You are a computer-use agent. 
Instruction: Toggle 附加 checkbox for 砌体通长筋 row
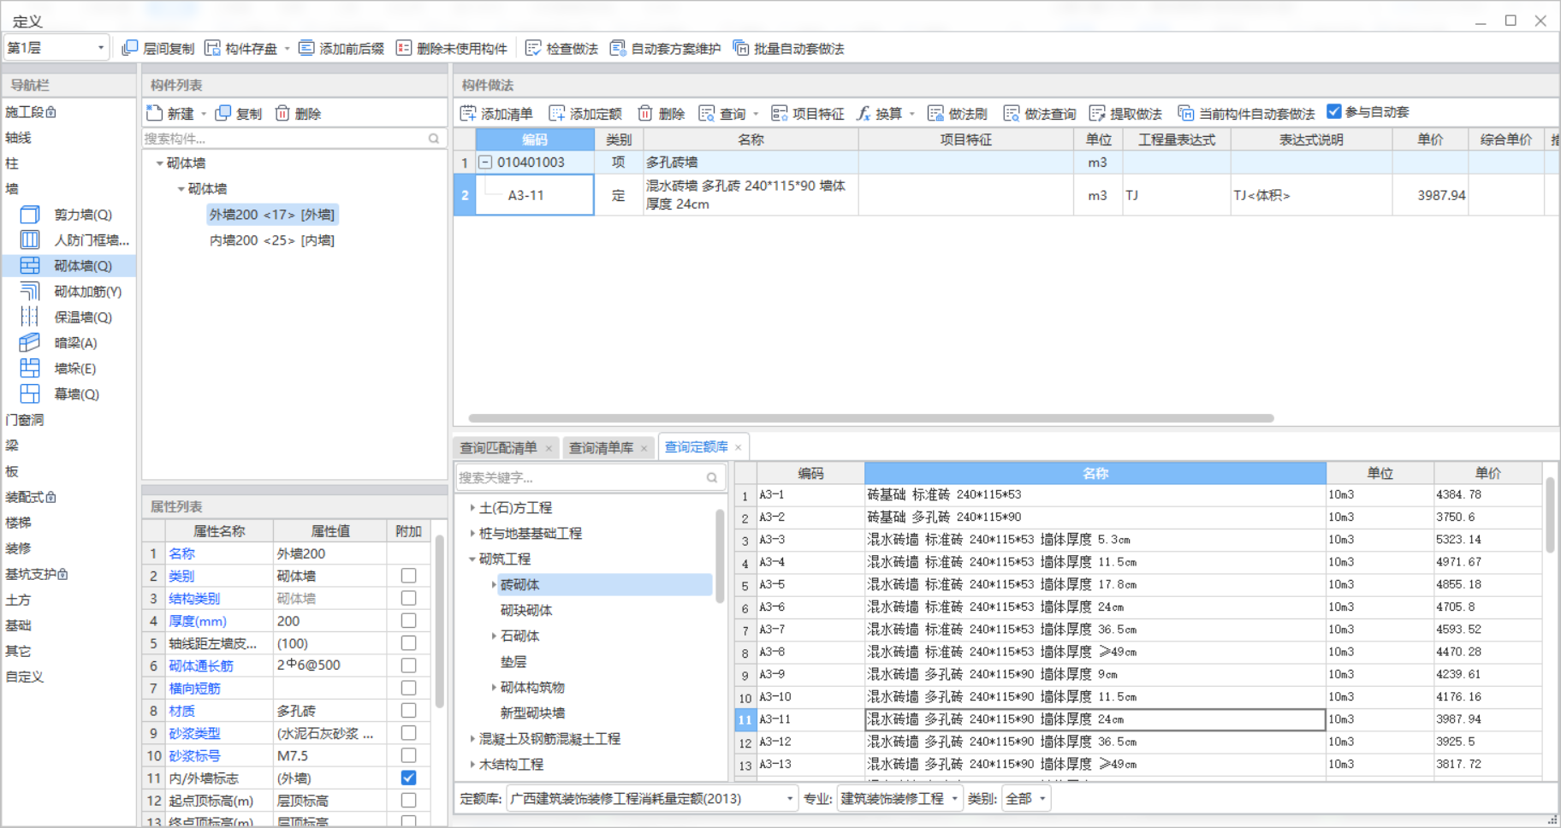[x=408, y=665]
